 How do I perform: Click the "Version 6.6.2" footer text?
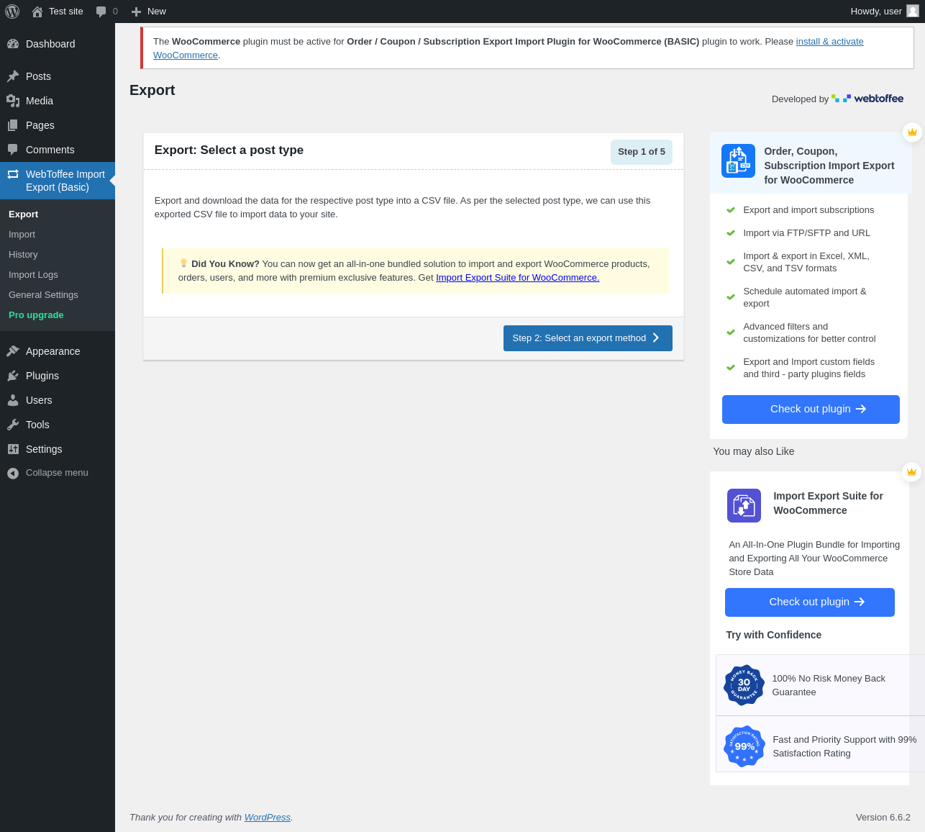click(883, 818)
